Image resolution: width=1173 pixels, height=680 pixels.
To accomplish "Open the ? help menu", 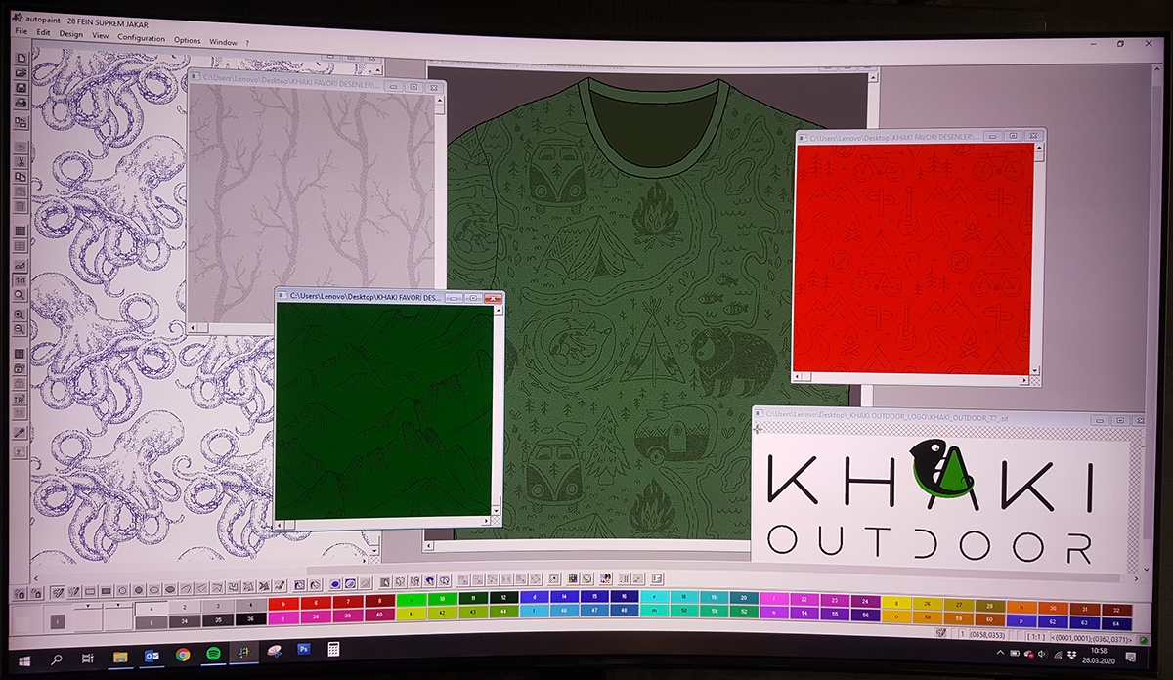I will pyautogui.click(x=247, y=43).
